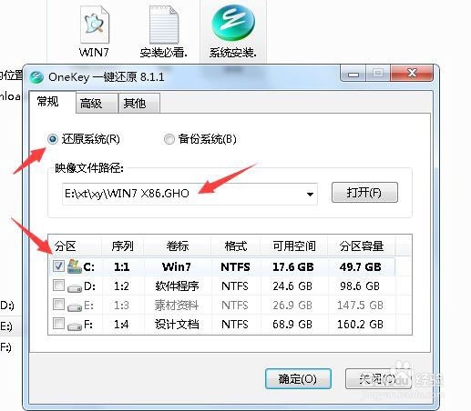
Task: Click the 24.6 GB free space value
Action: (x=292, y=286)
